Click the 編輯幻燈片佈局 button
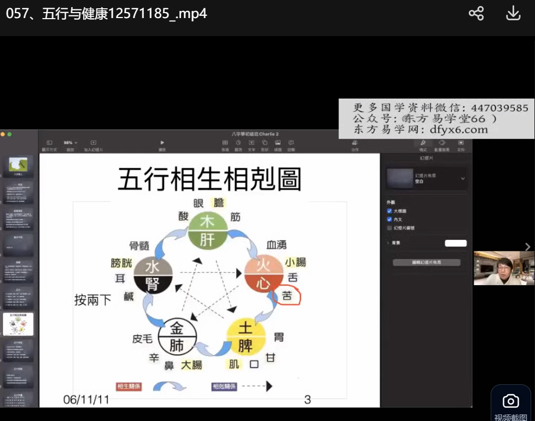 point(426,263)
